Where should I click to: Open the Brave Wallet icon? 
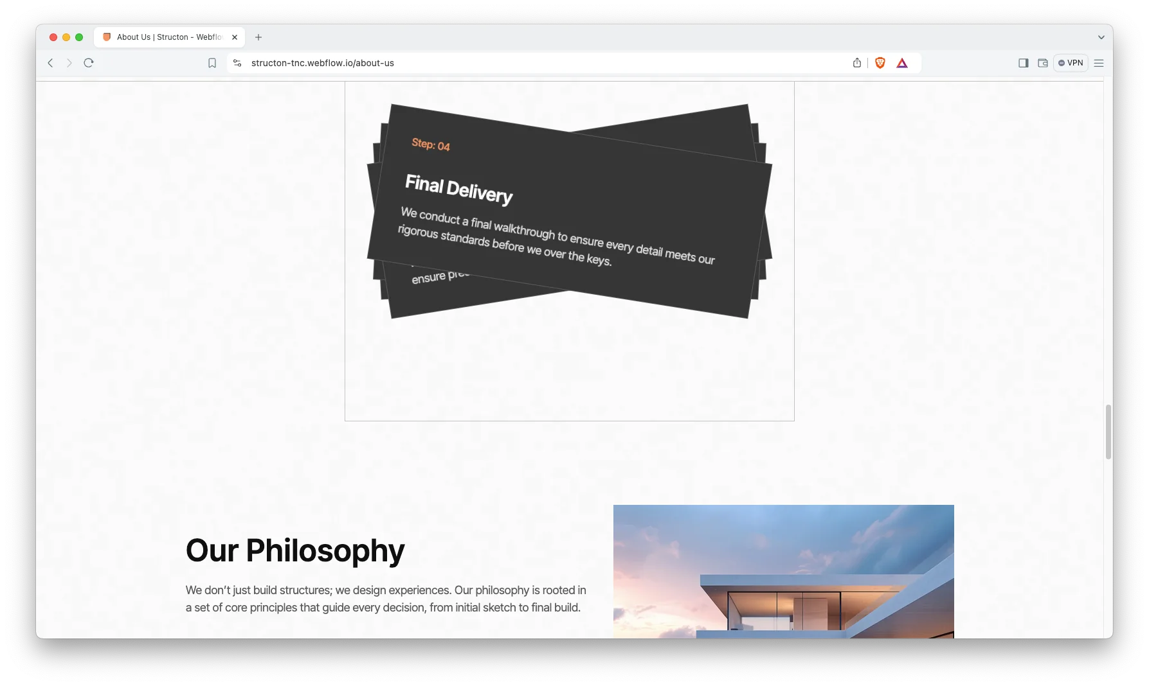tap(1043, 63)
